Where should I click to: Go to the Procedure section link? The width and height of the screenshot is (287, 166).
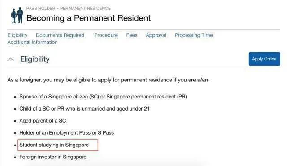[x=106, y=35]
